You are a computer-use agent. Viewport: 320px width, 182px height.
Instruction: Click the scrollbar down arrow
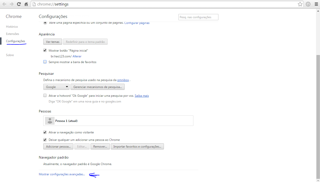(318, 180)
